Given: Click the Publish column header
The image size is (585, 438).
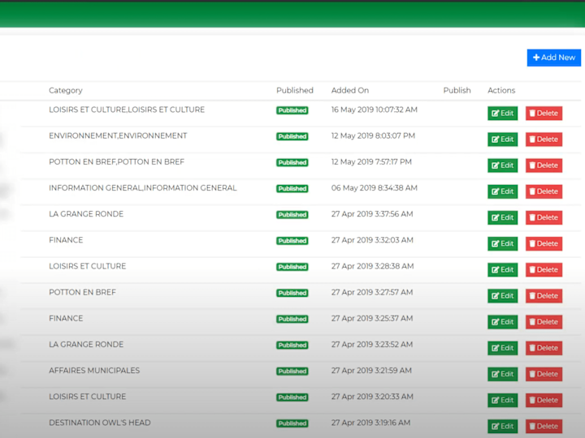Looking at the screenshot, I should pos(457,91).
